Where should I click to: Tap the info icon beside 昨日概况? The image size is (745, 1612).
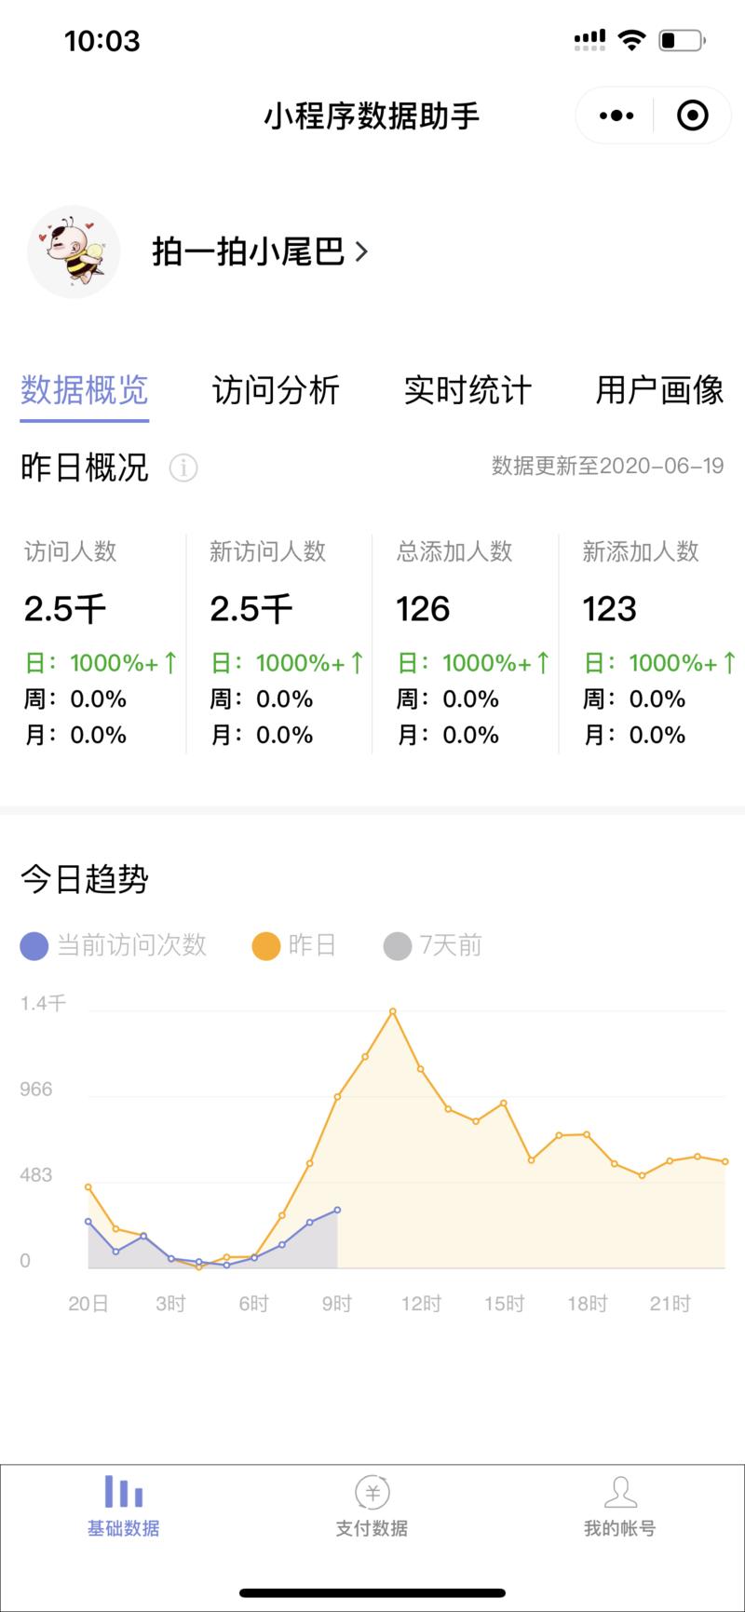pyautogui.click(x=183, y=467)
